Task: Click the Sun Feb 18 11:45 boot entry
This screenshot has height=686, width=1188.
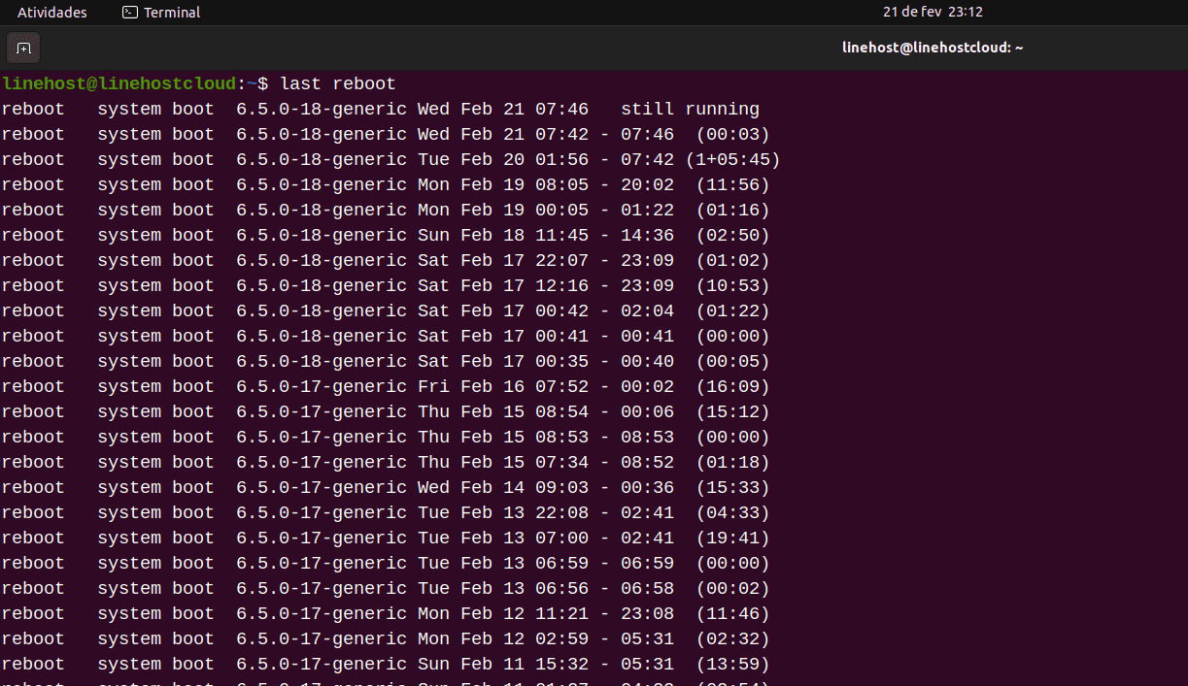Action: click(x=503, y=236)
